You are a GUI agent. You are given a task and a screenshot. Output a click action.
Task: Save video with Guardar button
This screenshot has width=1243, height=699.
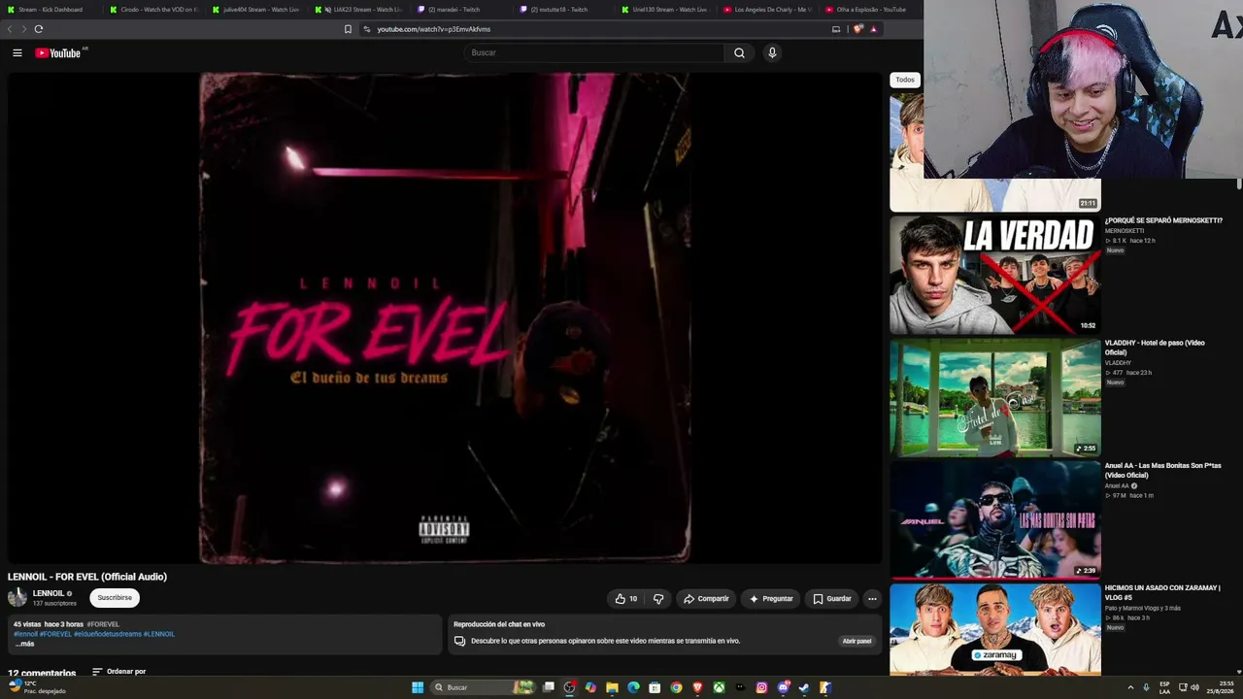832,599
